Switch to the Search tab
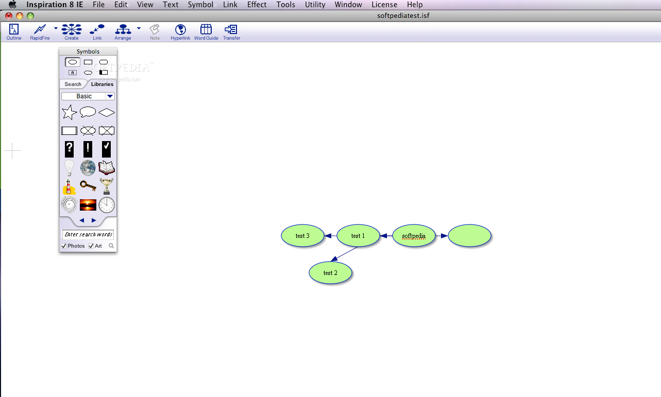The image size is (661, 397). pyautogui.click(x=73, y=84)
